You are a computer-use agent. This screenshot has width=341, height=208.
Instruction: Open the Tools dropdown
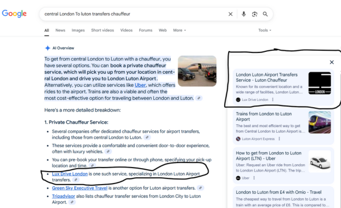point(265,30)
